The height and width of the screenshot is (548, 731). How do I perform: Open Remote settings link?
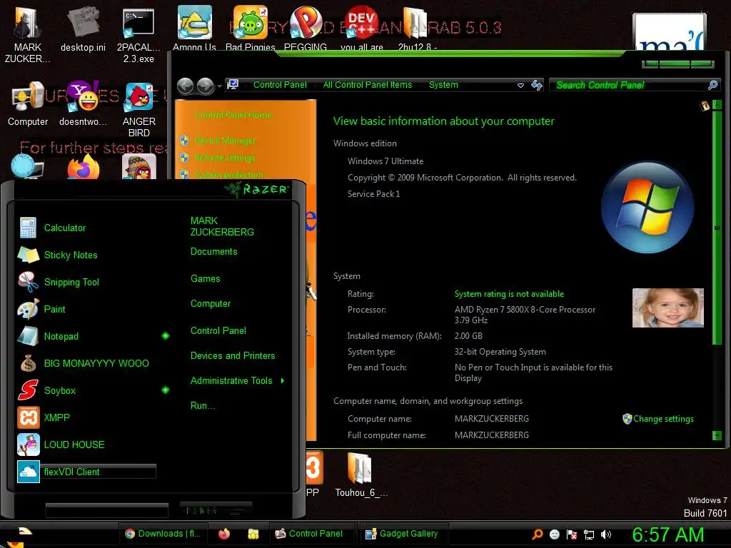225,158
